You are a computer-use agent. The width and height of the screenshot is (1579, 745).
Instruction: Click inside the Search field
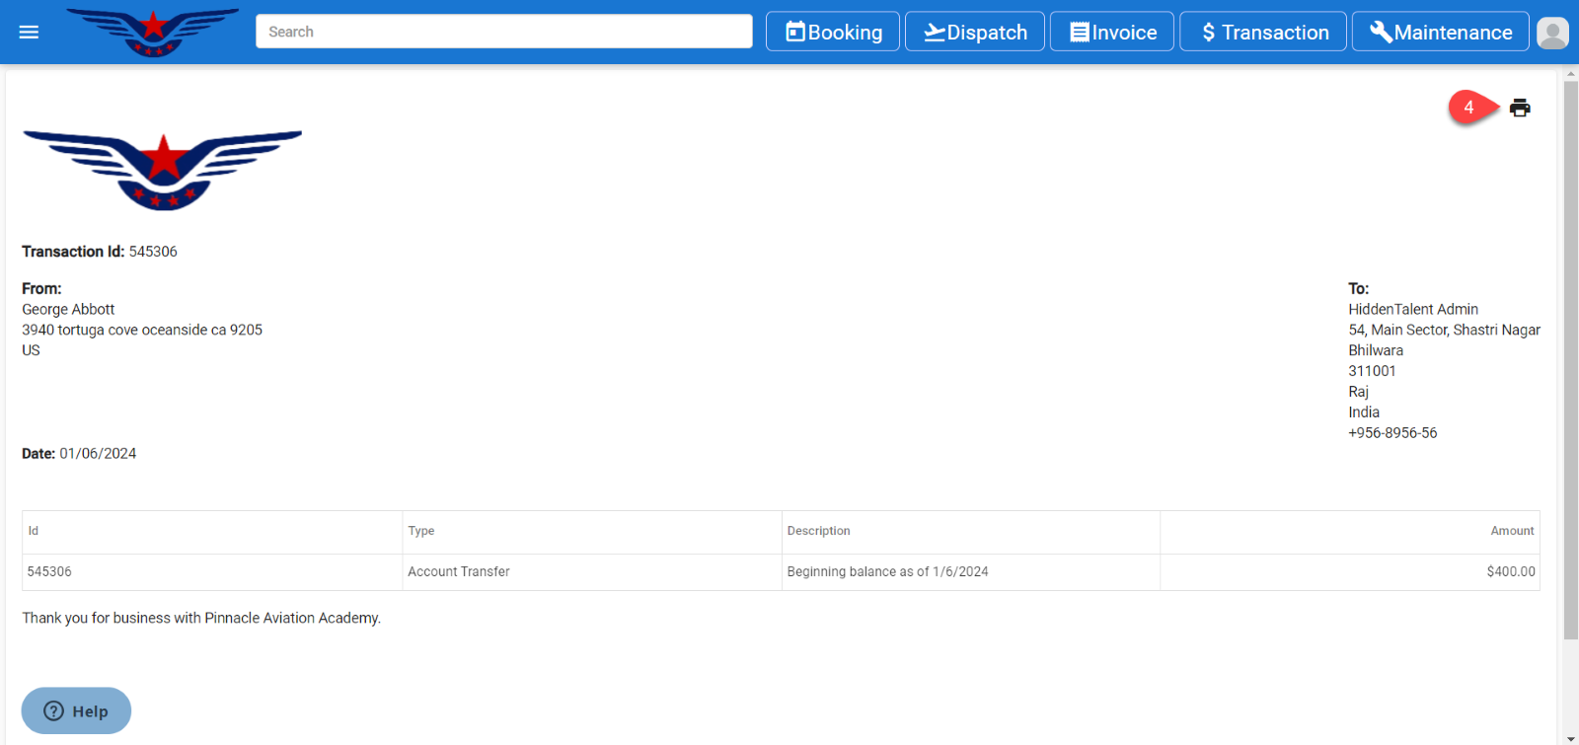[503, 32]
